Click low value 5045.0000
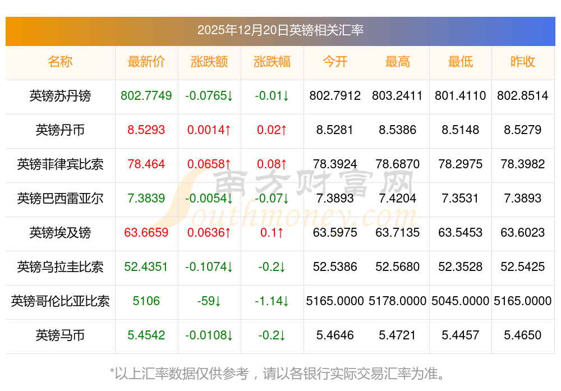Viewport: 561px width, 391px height. pos(461,301)
